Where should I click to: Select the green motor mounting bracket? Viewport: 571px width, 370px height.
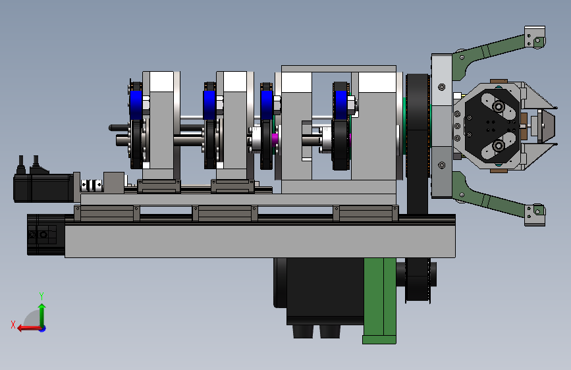point(380,300)
